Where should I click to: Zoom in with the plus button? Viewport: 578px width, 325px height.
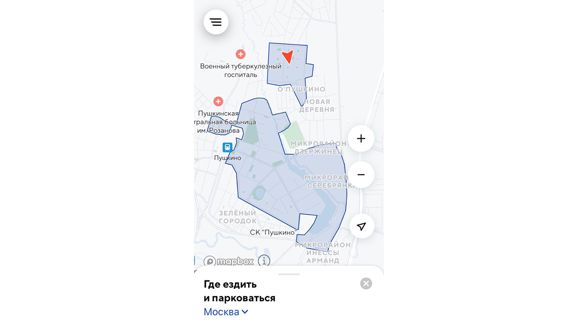click(x=361, y=139)
